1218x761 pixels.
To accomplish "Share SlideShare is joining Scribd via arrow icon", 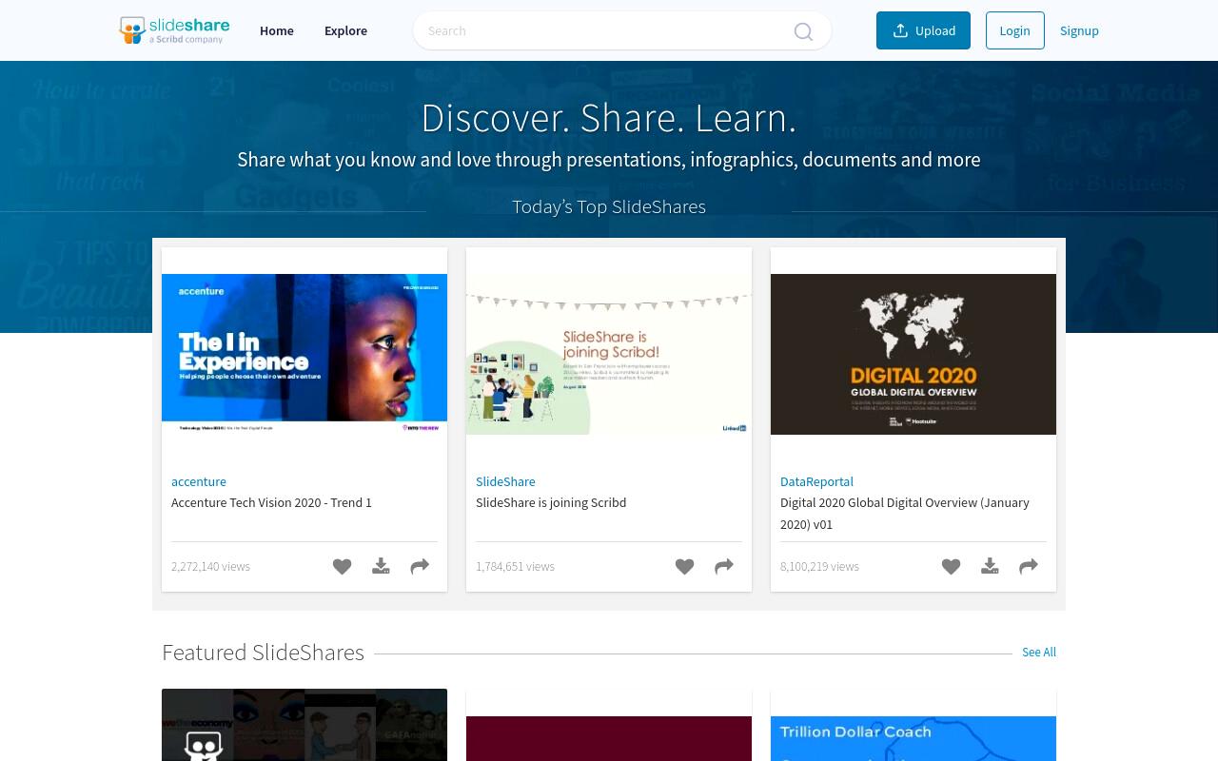I will click(x=724, y=566).
